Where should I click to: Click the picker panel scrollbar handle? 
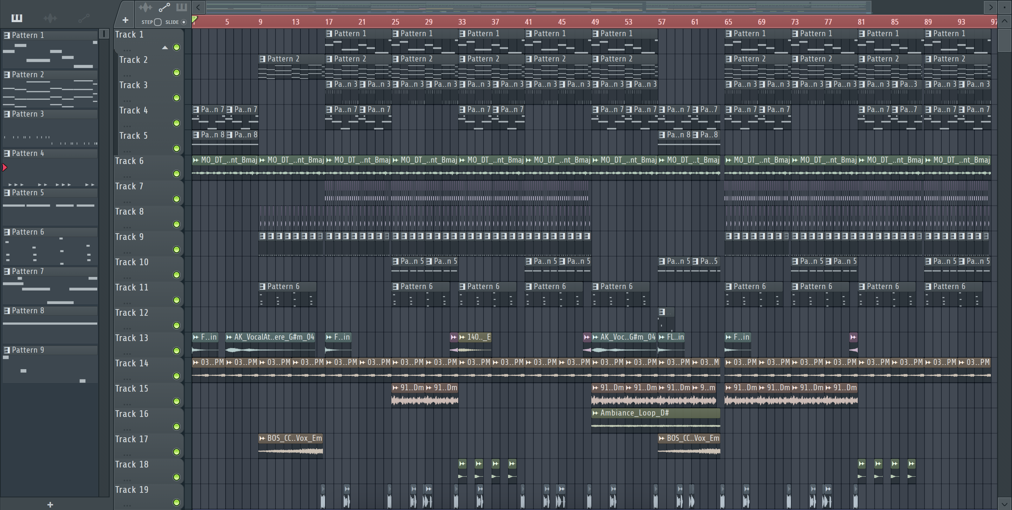(104, 34)
